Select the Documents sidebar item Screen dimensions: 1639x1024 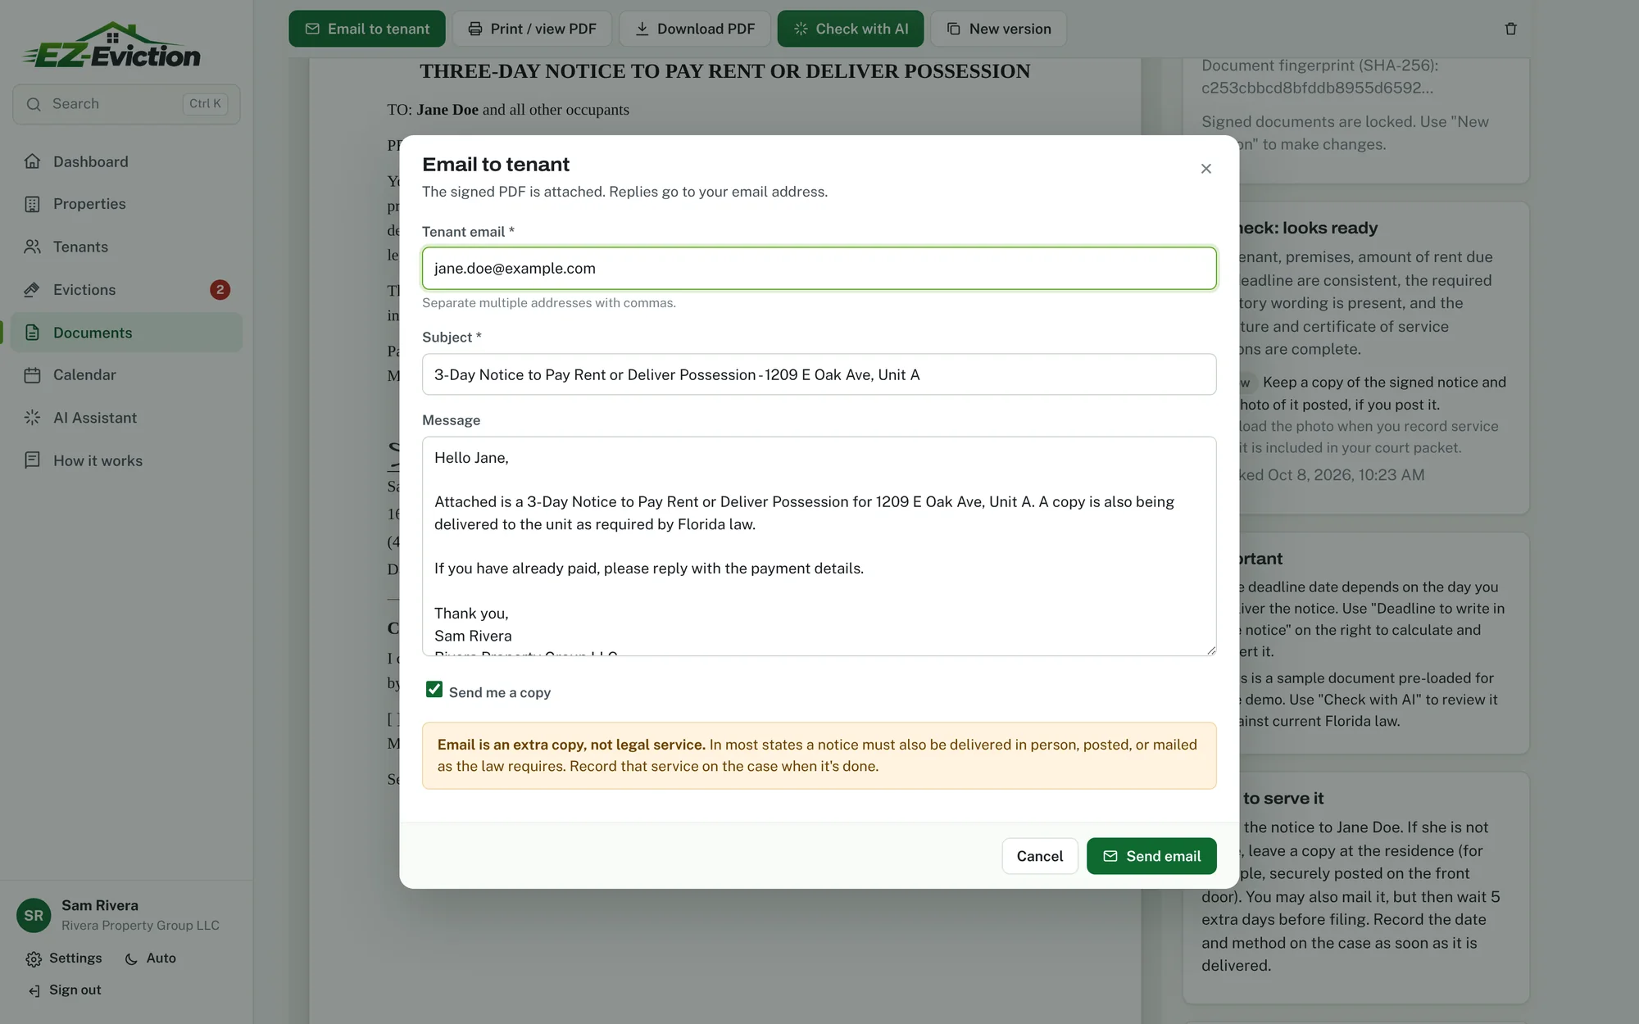pos(126,333)
